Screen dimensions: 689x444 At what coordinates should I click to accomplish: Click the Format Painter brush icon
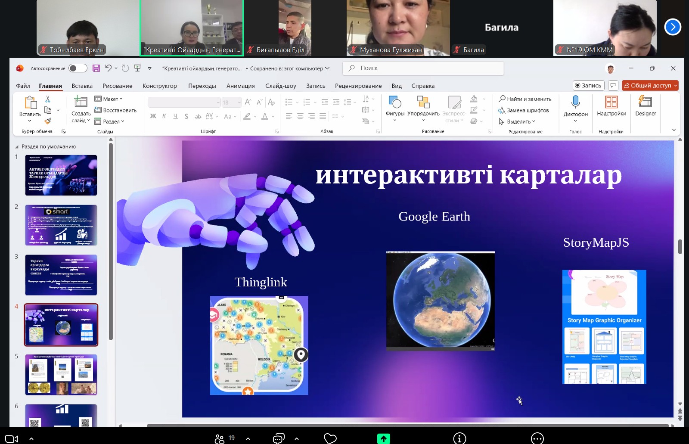pyautogui.click(x=48, y=121)
